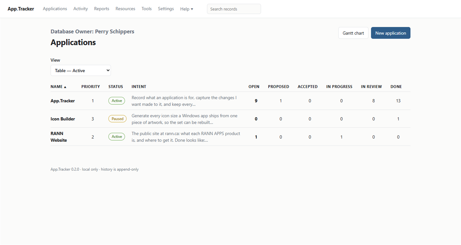Click the in review count 8 for App.Tracker
Image resolution: width=461 pixels, height=245 pixels.
click(373, 101)
